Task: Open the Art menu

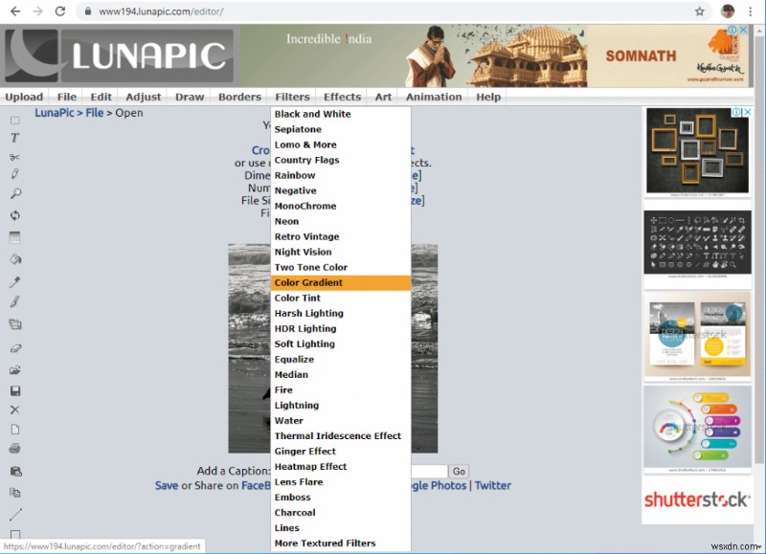Action: pos(383,97)
